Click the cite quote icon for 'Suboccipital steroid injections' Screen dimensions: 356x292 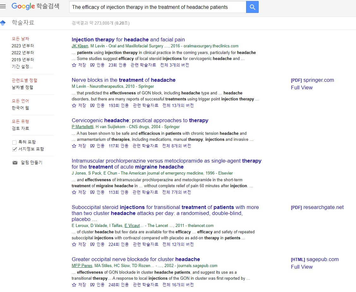93,244
